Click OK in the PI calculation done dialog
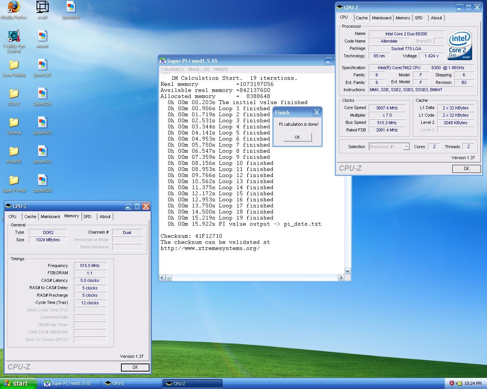 [298, 137]
